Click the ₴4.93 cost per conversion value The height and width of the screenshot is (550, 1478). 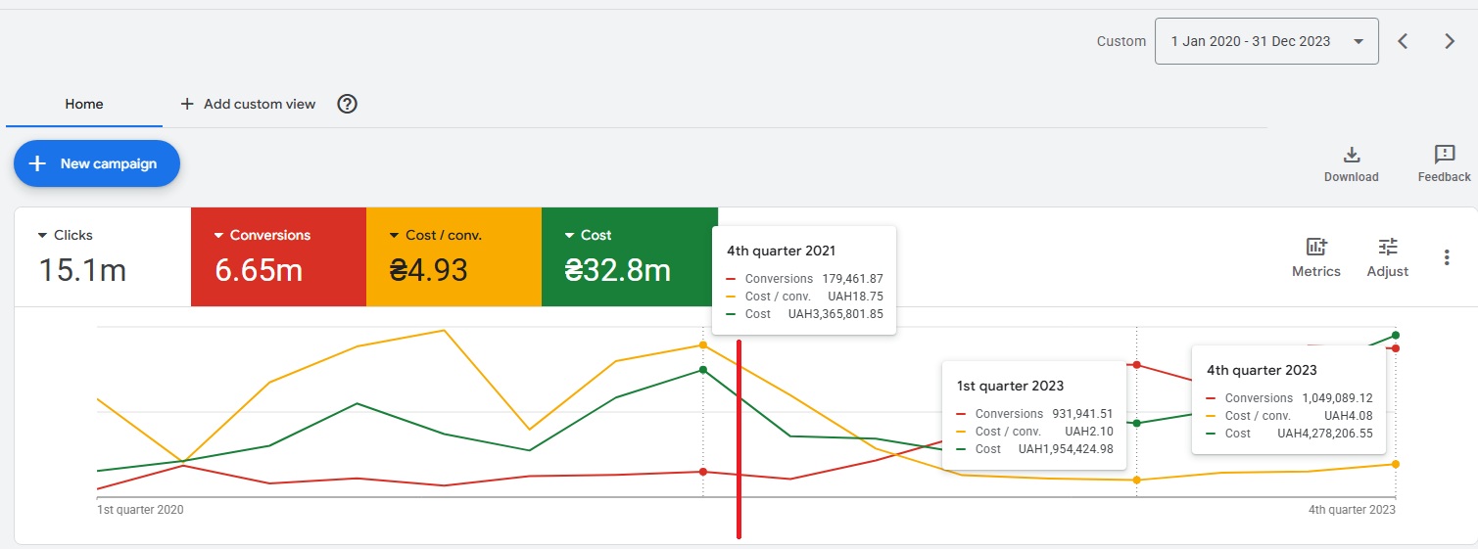[428, 270]
